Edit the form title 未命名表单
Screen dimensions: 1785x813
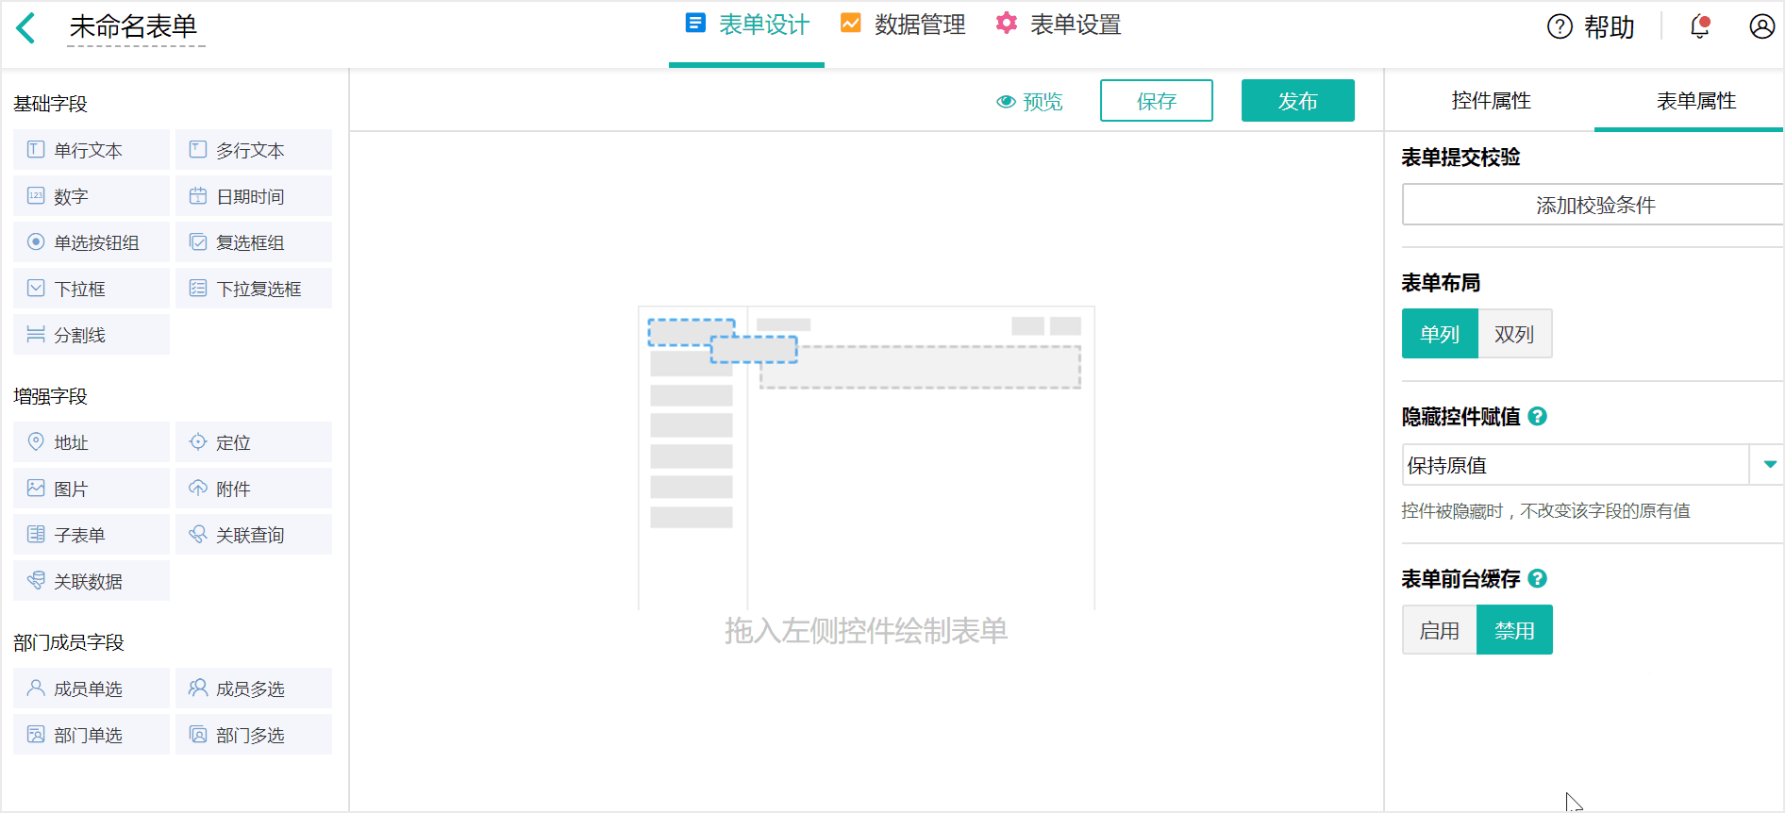click(134, 27)
